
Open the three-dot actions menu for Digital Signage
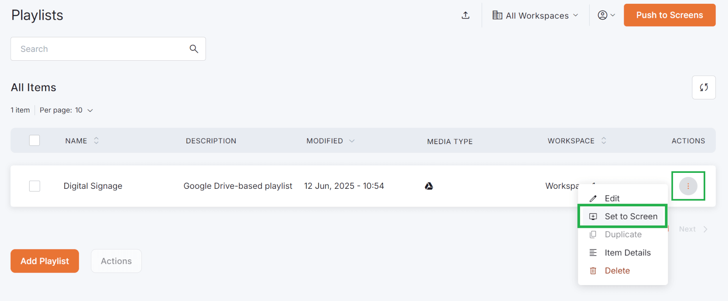(x=688, y=186)
